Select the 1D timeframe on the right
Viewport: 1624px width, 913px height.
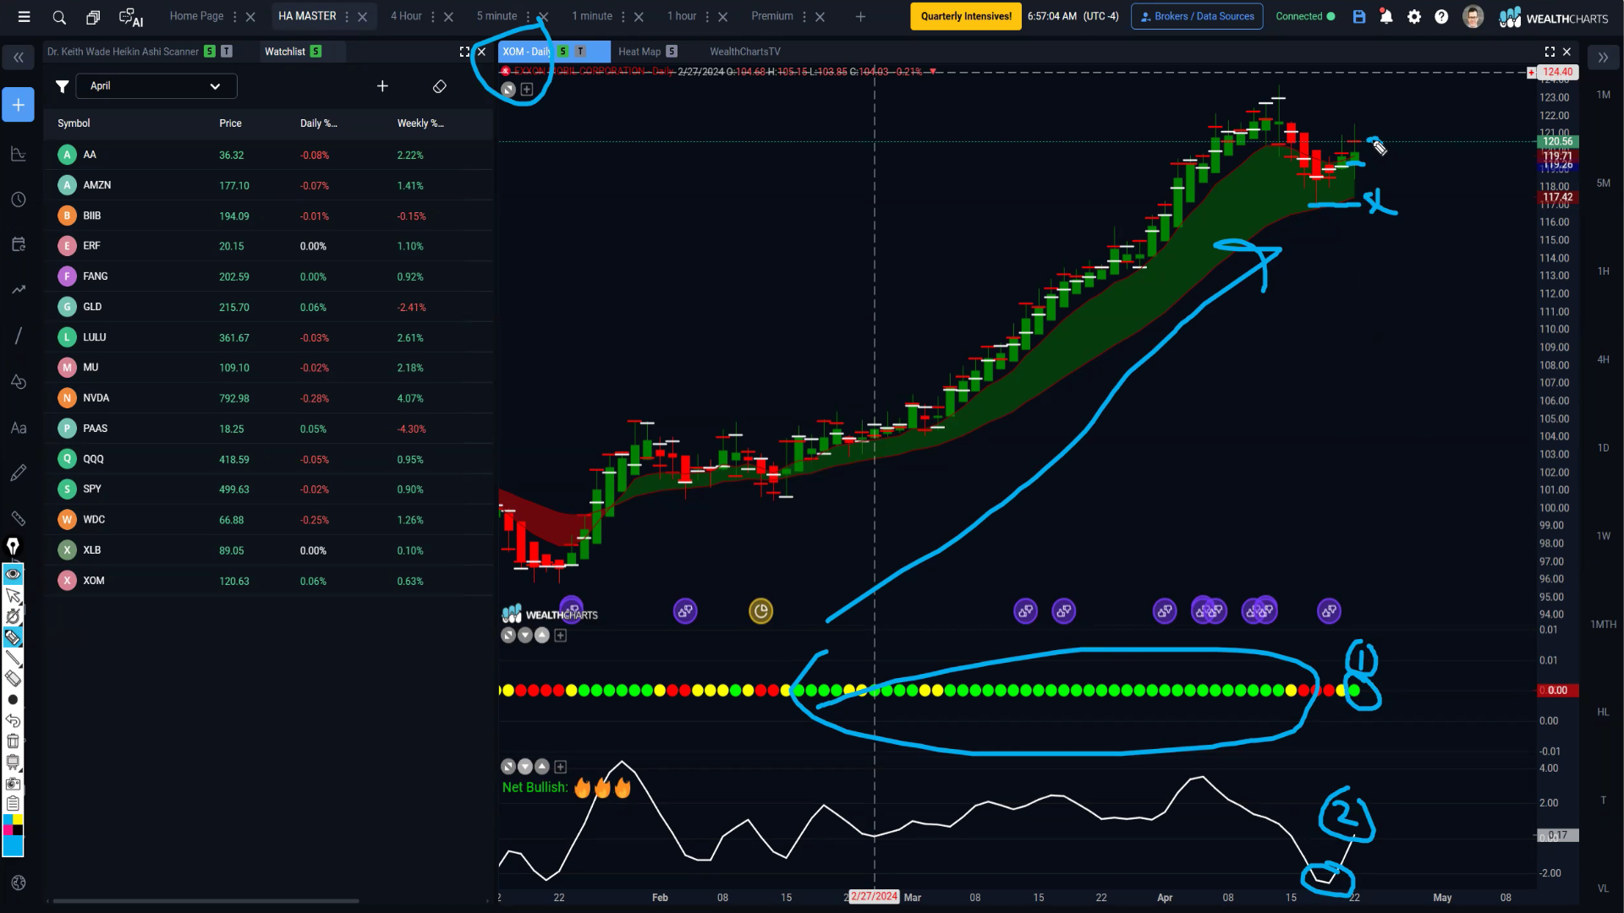click(x=1603, y=448)
